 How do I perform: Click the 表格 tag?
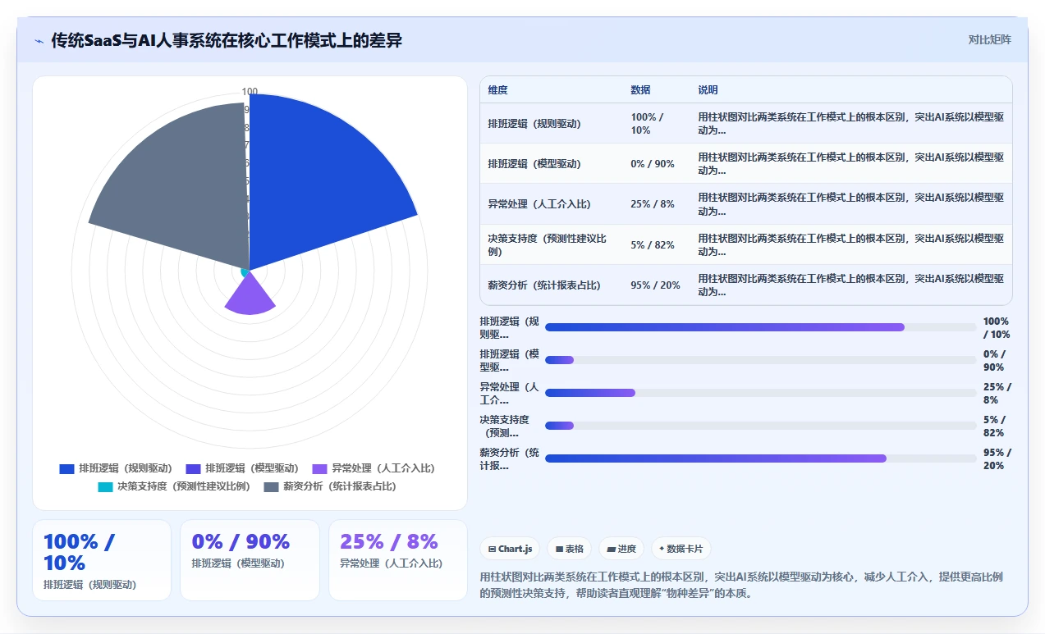(x=570, y=549)
